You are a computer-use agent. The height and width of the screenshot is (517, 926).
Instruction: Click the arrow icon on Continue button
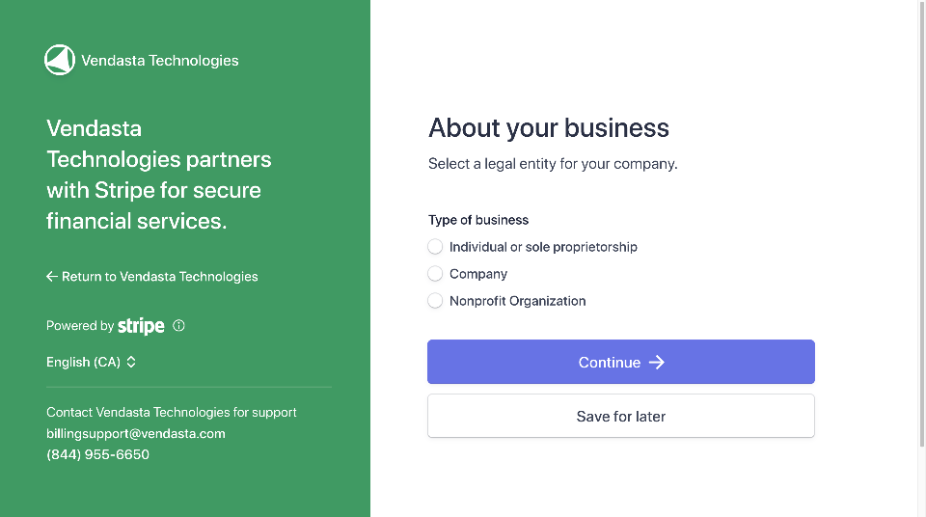(657, 363)
